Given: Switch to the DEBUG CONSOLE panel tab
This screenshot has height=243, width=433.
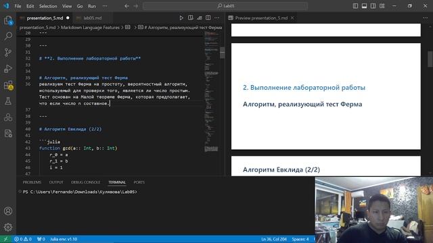Looking at the screenshot, I should [x=86, y=182].
